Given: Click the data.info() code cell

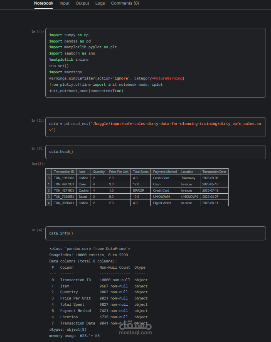Looking at the screenshot, I should click(155, 233).
